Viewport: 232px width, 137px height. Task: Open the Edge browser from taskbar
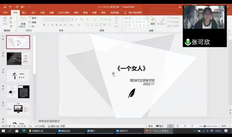coord(24,131)
